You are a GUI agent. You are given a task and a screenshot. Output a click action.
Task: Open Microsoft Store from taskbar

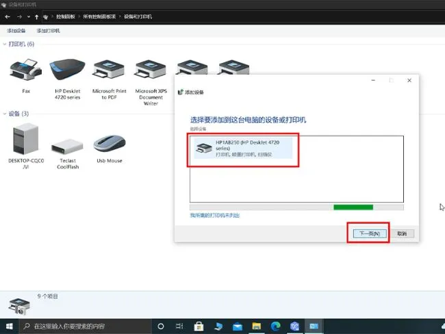click(199, 326)
